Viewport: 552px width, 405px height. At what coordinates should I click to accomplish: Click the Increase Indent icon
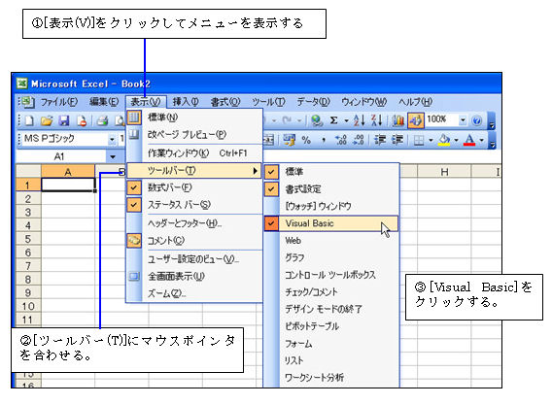pyautogui.click(x=397, y=140)
